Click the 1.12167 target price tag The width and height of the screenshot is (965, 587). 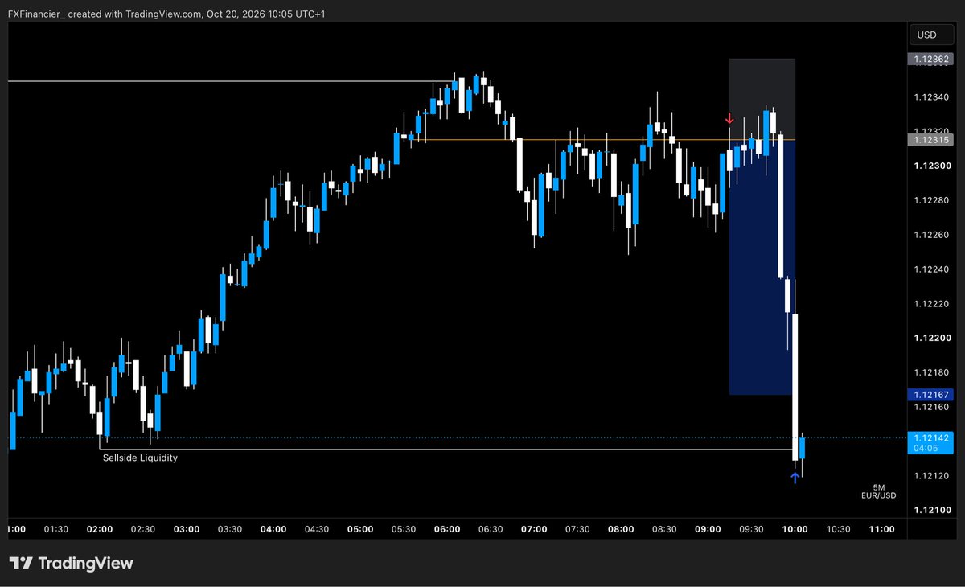point(930,395)
